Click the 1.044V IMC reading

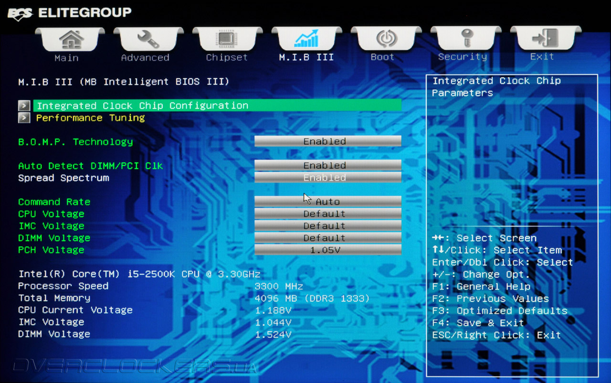[x=273, y=323]
